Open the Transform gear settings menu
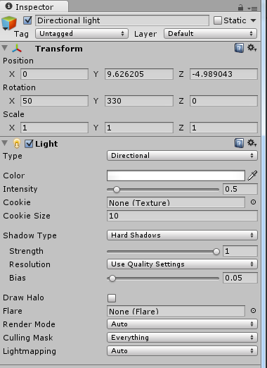The width and height of the screenshot is (267, 368). (x=252, y=48)
